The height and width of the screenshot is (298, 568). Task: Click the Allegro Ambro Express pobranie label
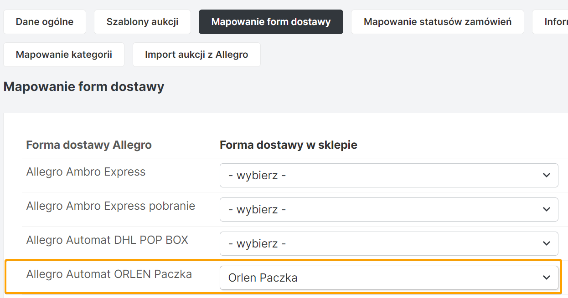(110, 206)
